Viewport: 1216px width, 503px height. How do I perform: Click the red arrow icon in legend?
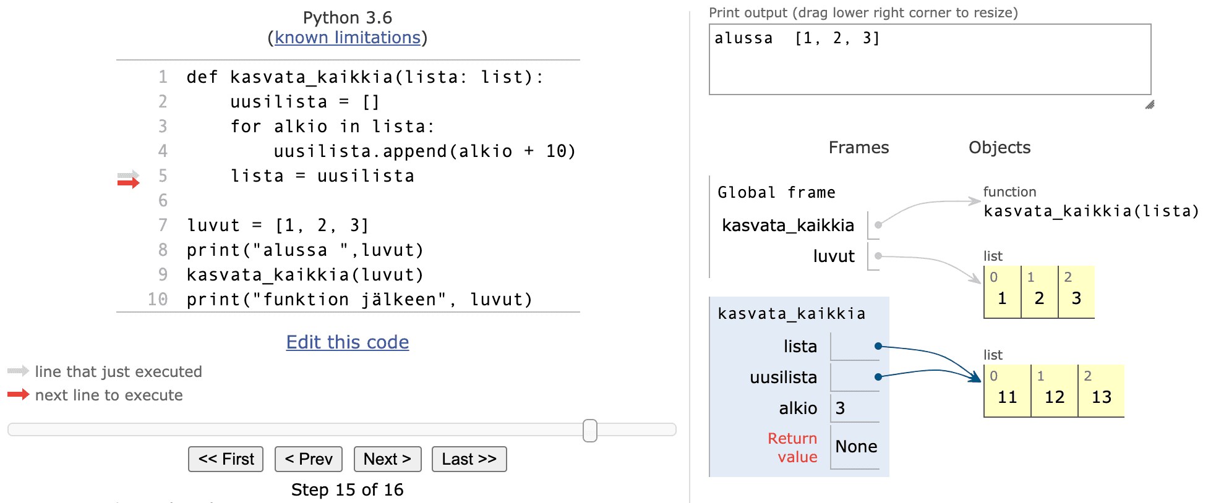click(x=18, y=394)
